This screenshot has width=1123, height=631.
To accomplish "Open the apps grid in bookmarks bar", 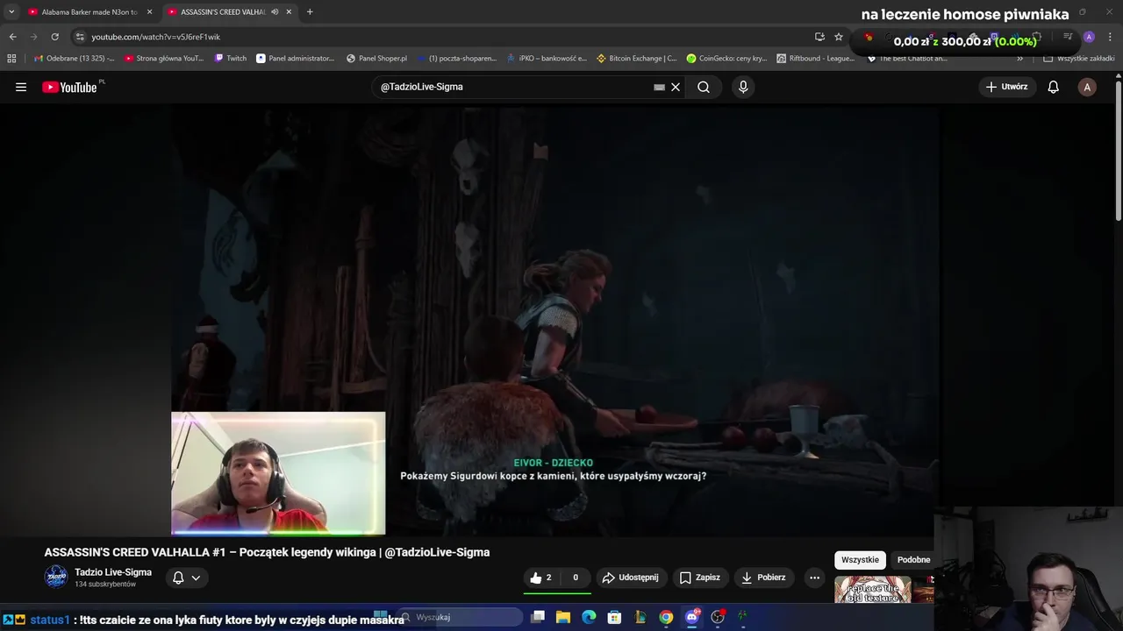I will pos(11,59).
